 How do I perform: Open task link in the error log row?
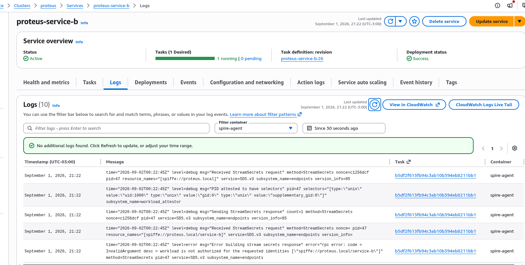(435, 251)
